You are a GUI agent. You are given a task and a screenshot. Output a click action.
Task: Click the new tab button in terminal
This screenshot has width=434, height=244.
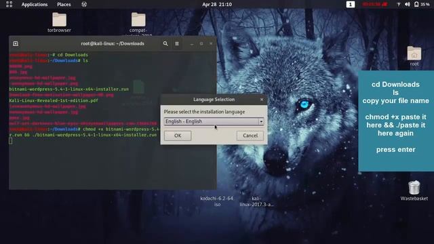(16, 43)
